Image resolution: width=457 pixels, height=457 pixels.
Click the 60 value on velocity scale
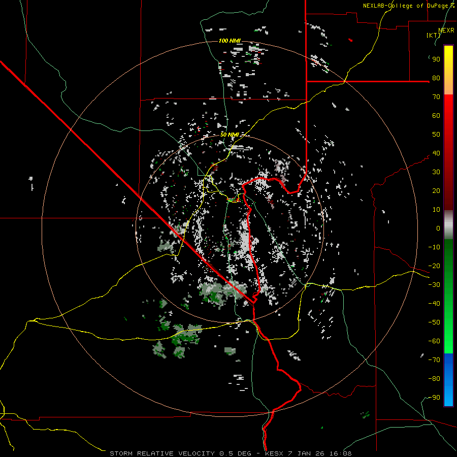click(436, 116)
